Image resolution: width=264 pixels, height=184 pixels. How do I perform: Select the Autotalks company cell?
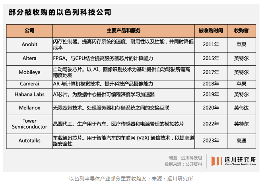tap(29, 141)
